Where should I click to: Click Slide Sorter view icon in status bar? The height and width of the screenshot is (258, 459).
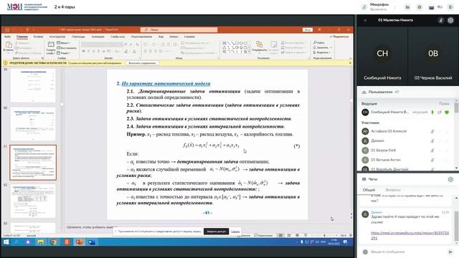click(289, 235)
